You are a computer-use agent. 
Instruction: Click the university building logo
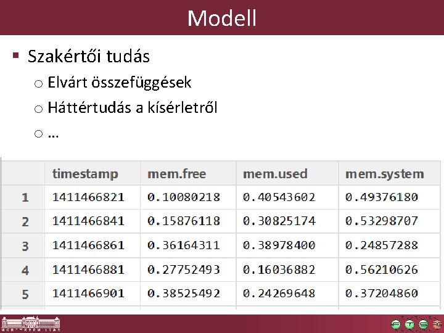tap(31, 324)
